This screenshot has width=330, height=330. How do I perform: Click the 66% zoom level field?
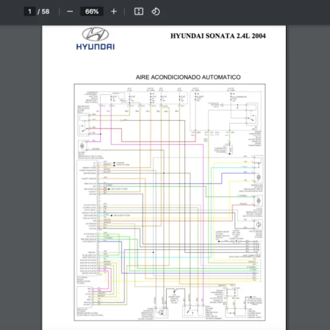(92, 12)
